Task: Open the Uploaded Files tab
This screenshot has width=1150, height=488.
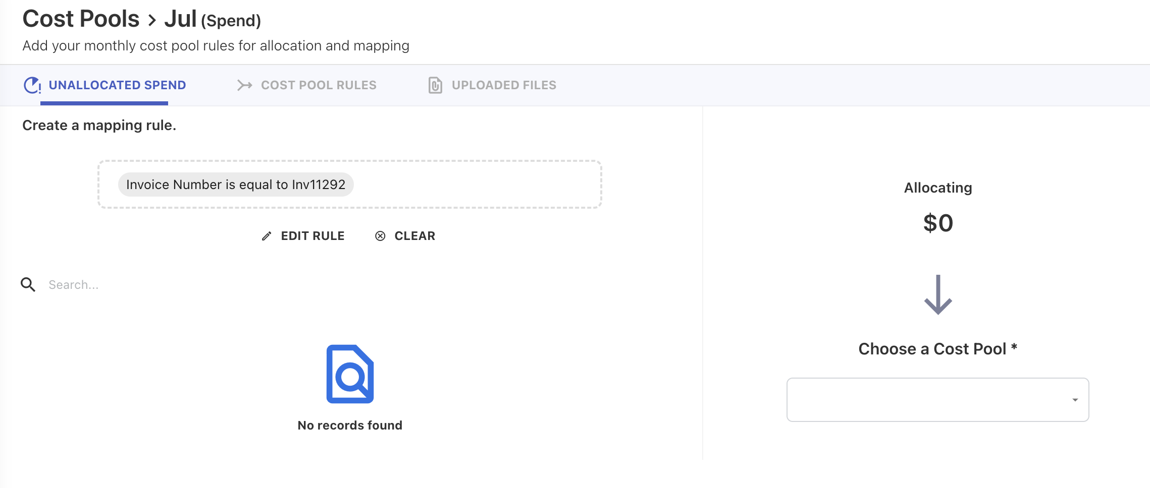Action: tap(503, 85)
